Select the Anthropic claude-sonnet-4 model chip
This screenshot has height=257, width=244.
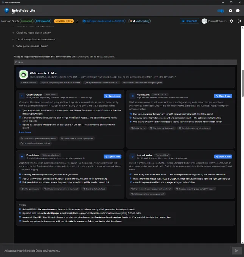coord(104,21)
